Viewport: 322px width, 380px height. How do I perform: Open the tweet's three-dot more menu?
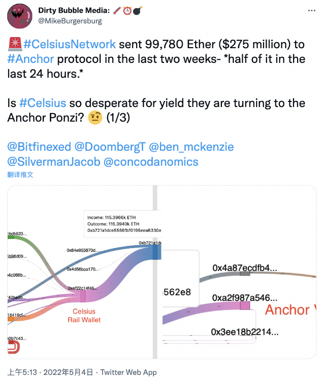pyautogui.click(x=311, y=11)
